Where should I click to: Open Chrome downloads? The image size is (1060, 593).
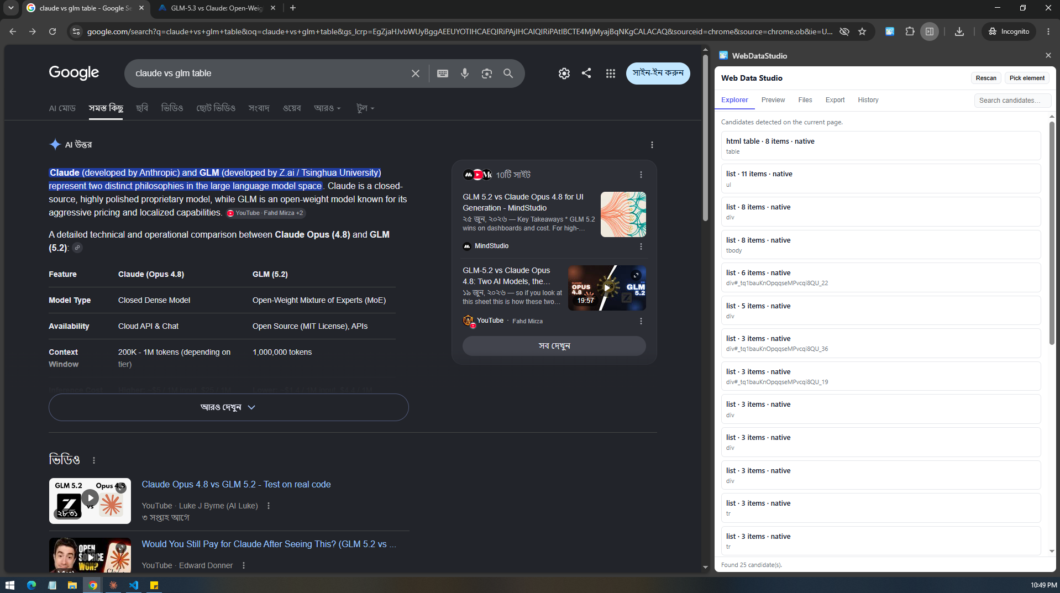point(959,32)
